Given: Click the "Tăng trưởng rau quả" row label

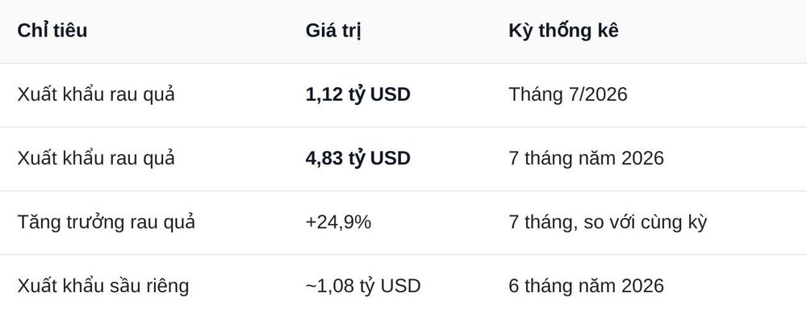Looking at the screenshot, I should [x=106, y=222].
